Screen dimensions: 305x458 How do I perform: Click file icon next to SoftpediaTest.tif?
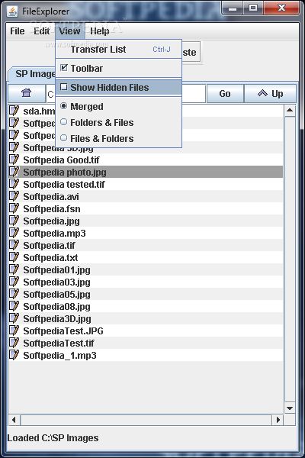[x=14, y=343]
